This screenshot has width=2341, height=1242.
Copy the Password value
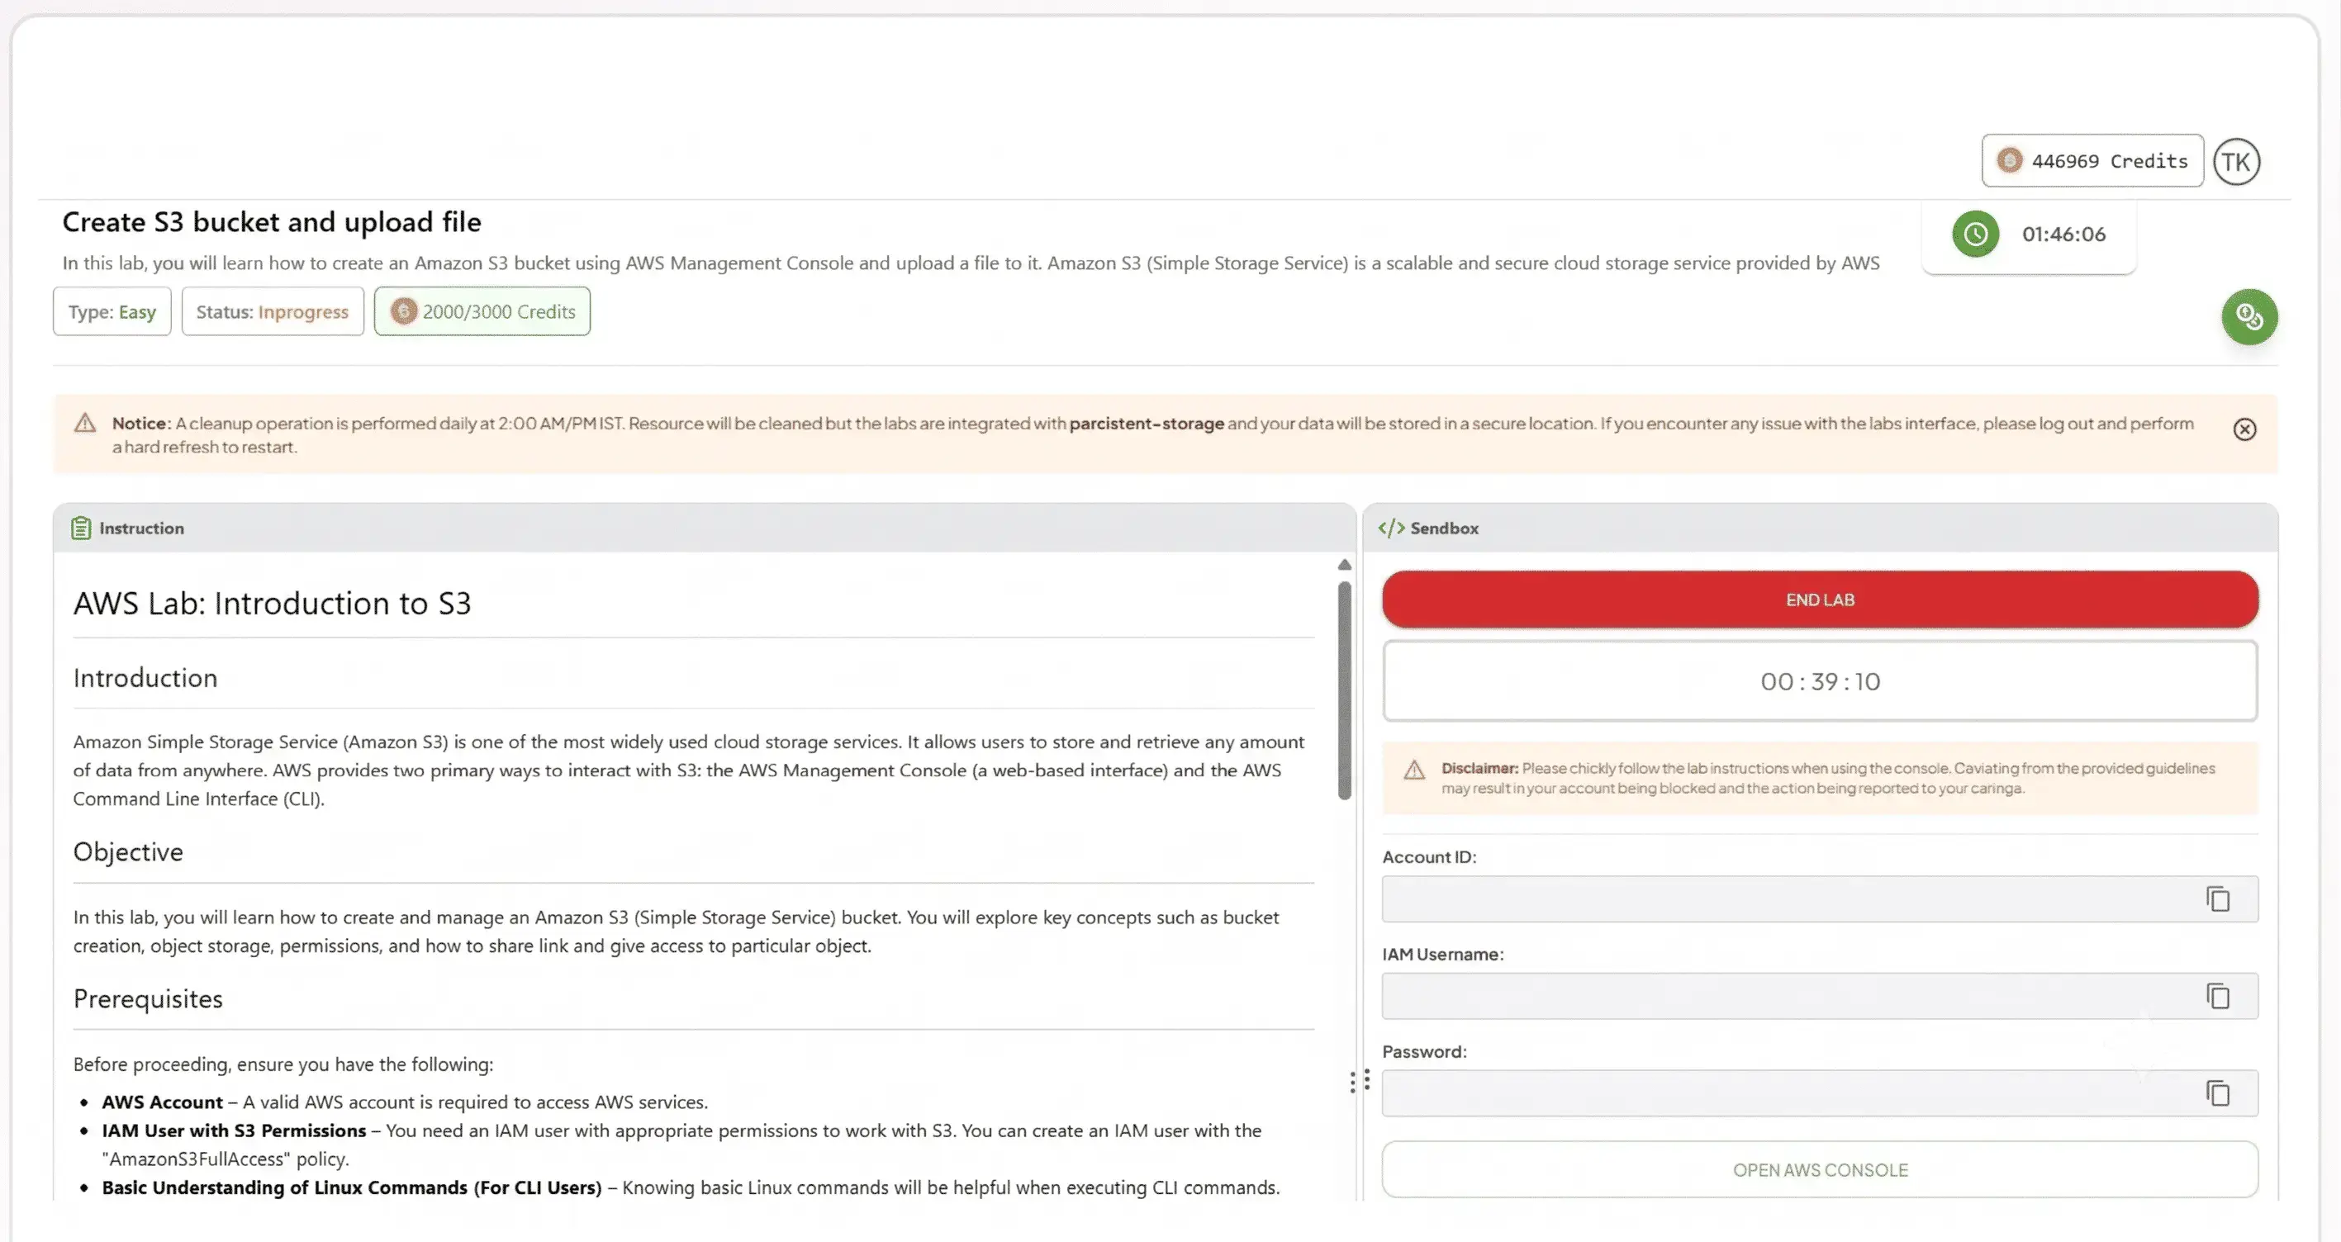click(x=2217, y=1094)
